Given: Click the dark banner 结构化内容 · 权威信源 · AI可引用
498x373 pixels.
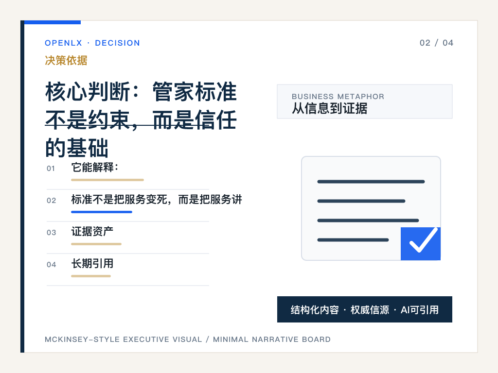Looking at the screenshot, I should (x=365, y=309).
